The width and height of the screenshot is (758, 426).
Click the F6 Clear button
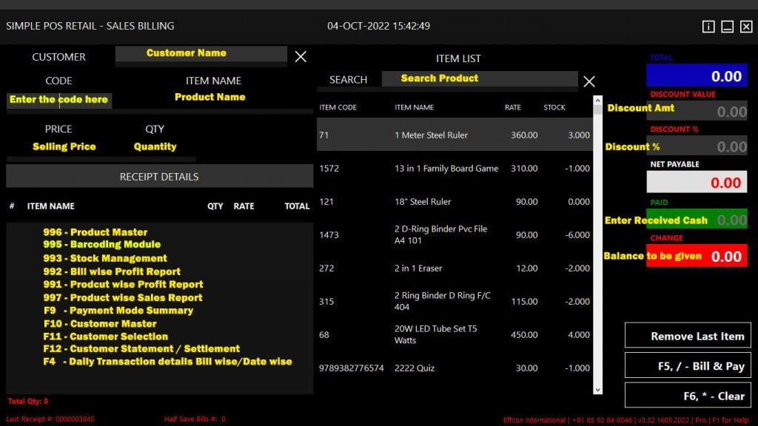click(x=688, y=396)
